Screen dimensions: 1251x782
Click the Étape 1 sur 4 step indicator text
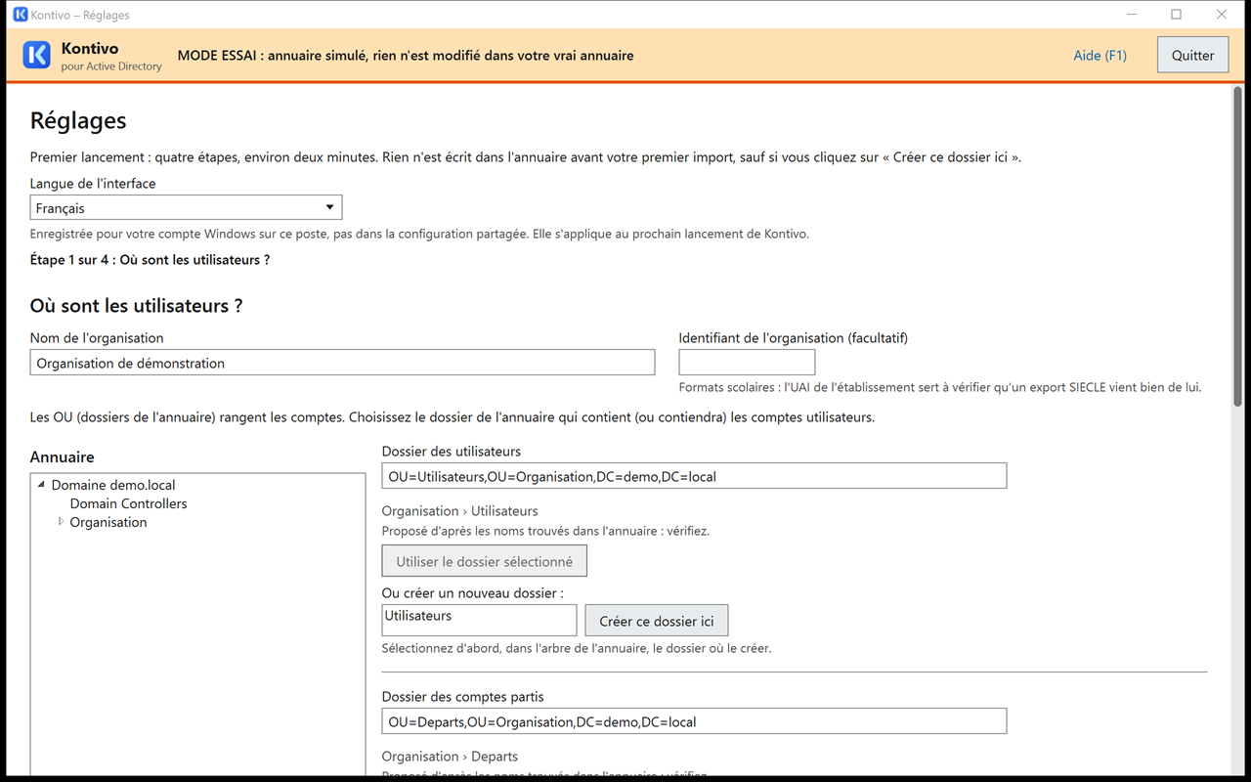pos(150,260)
